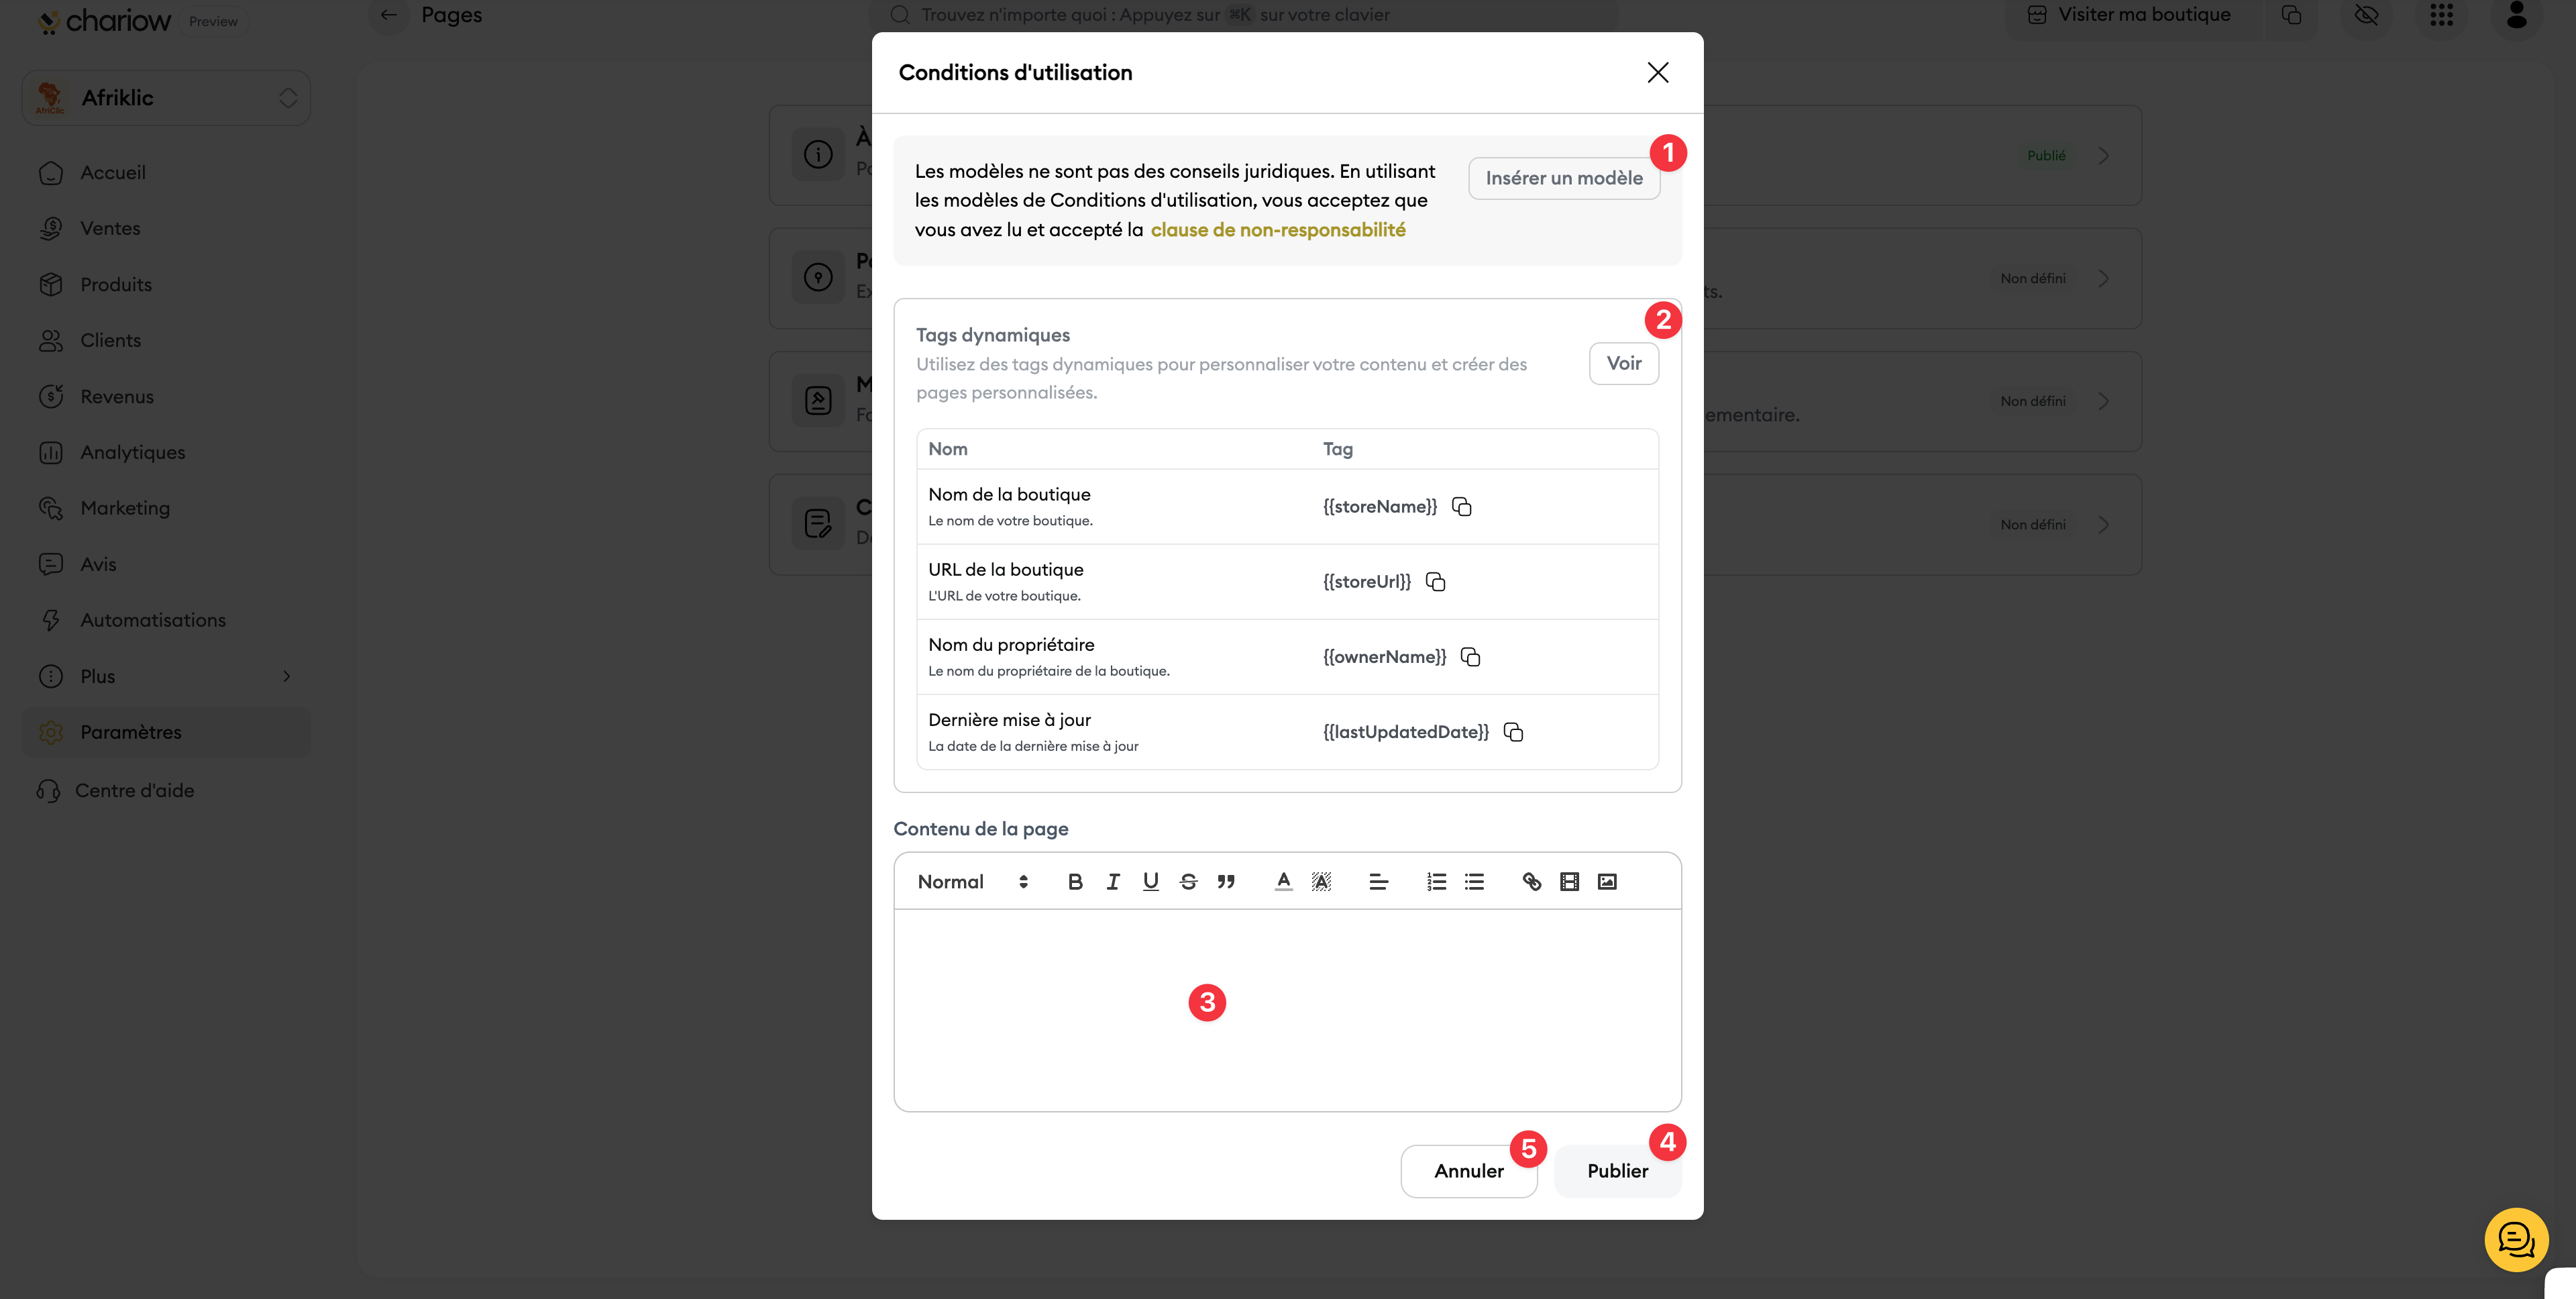Open the text background color picker
Screen dimensions: 2576x1299
point(1321,881)
